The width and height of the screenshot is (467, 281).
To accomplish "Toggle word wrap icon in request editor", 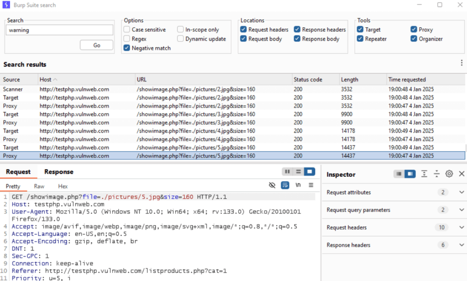I will tap(285, 185).
